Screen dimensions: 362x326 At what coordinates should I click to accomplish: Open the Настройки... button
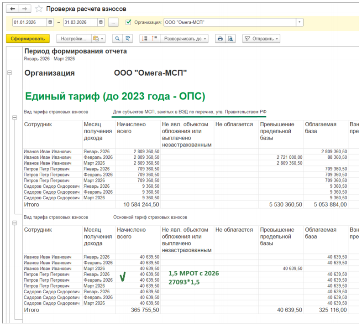73,39
